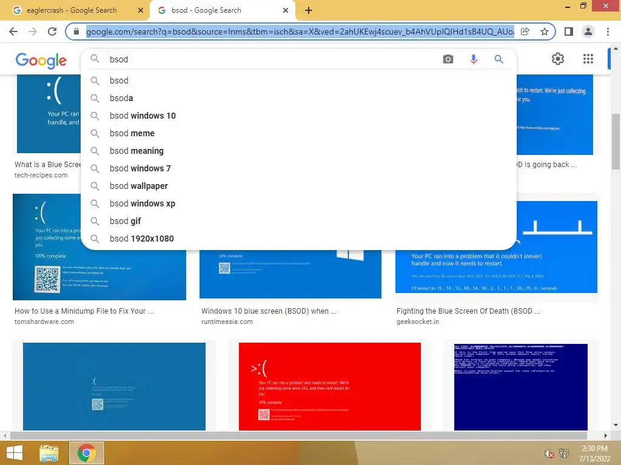
Task: Click the Chrome taskbar icon
Action: (87, 453)
